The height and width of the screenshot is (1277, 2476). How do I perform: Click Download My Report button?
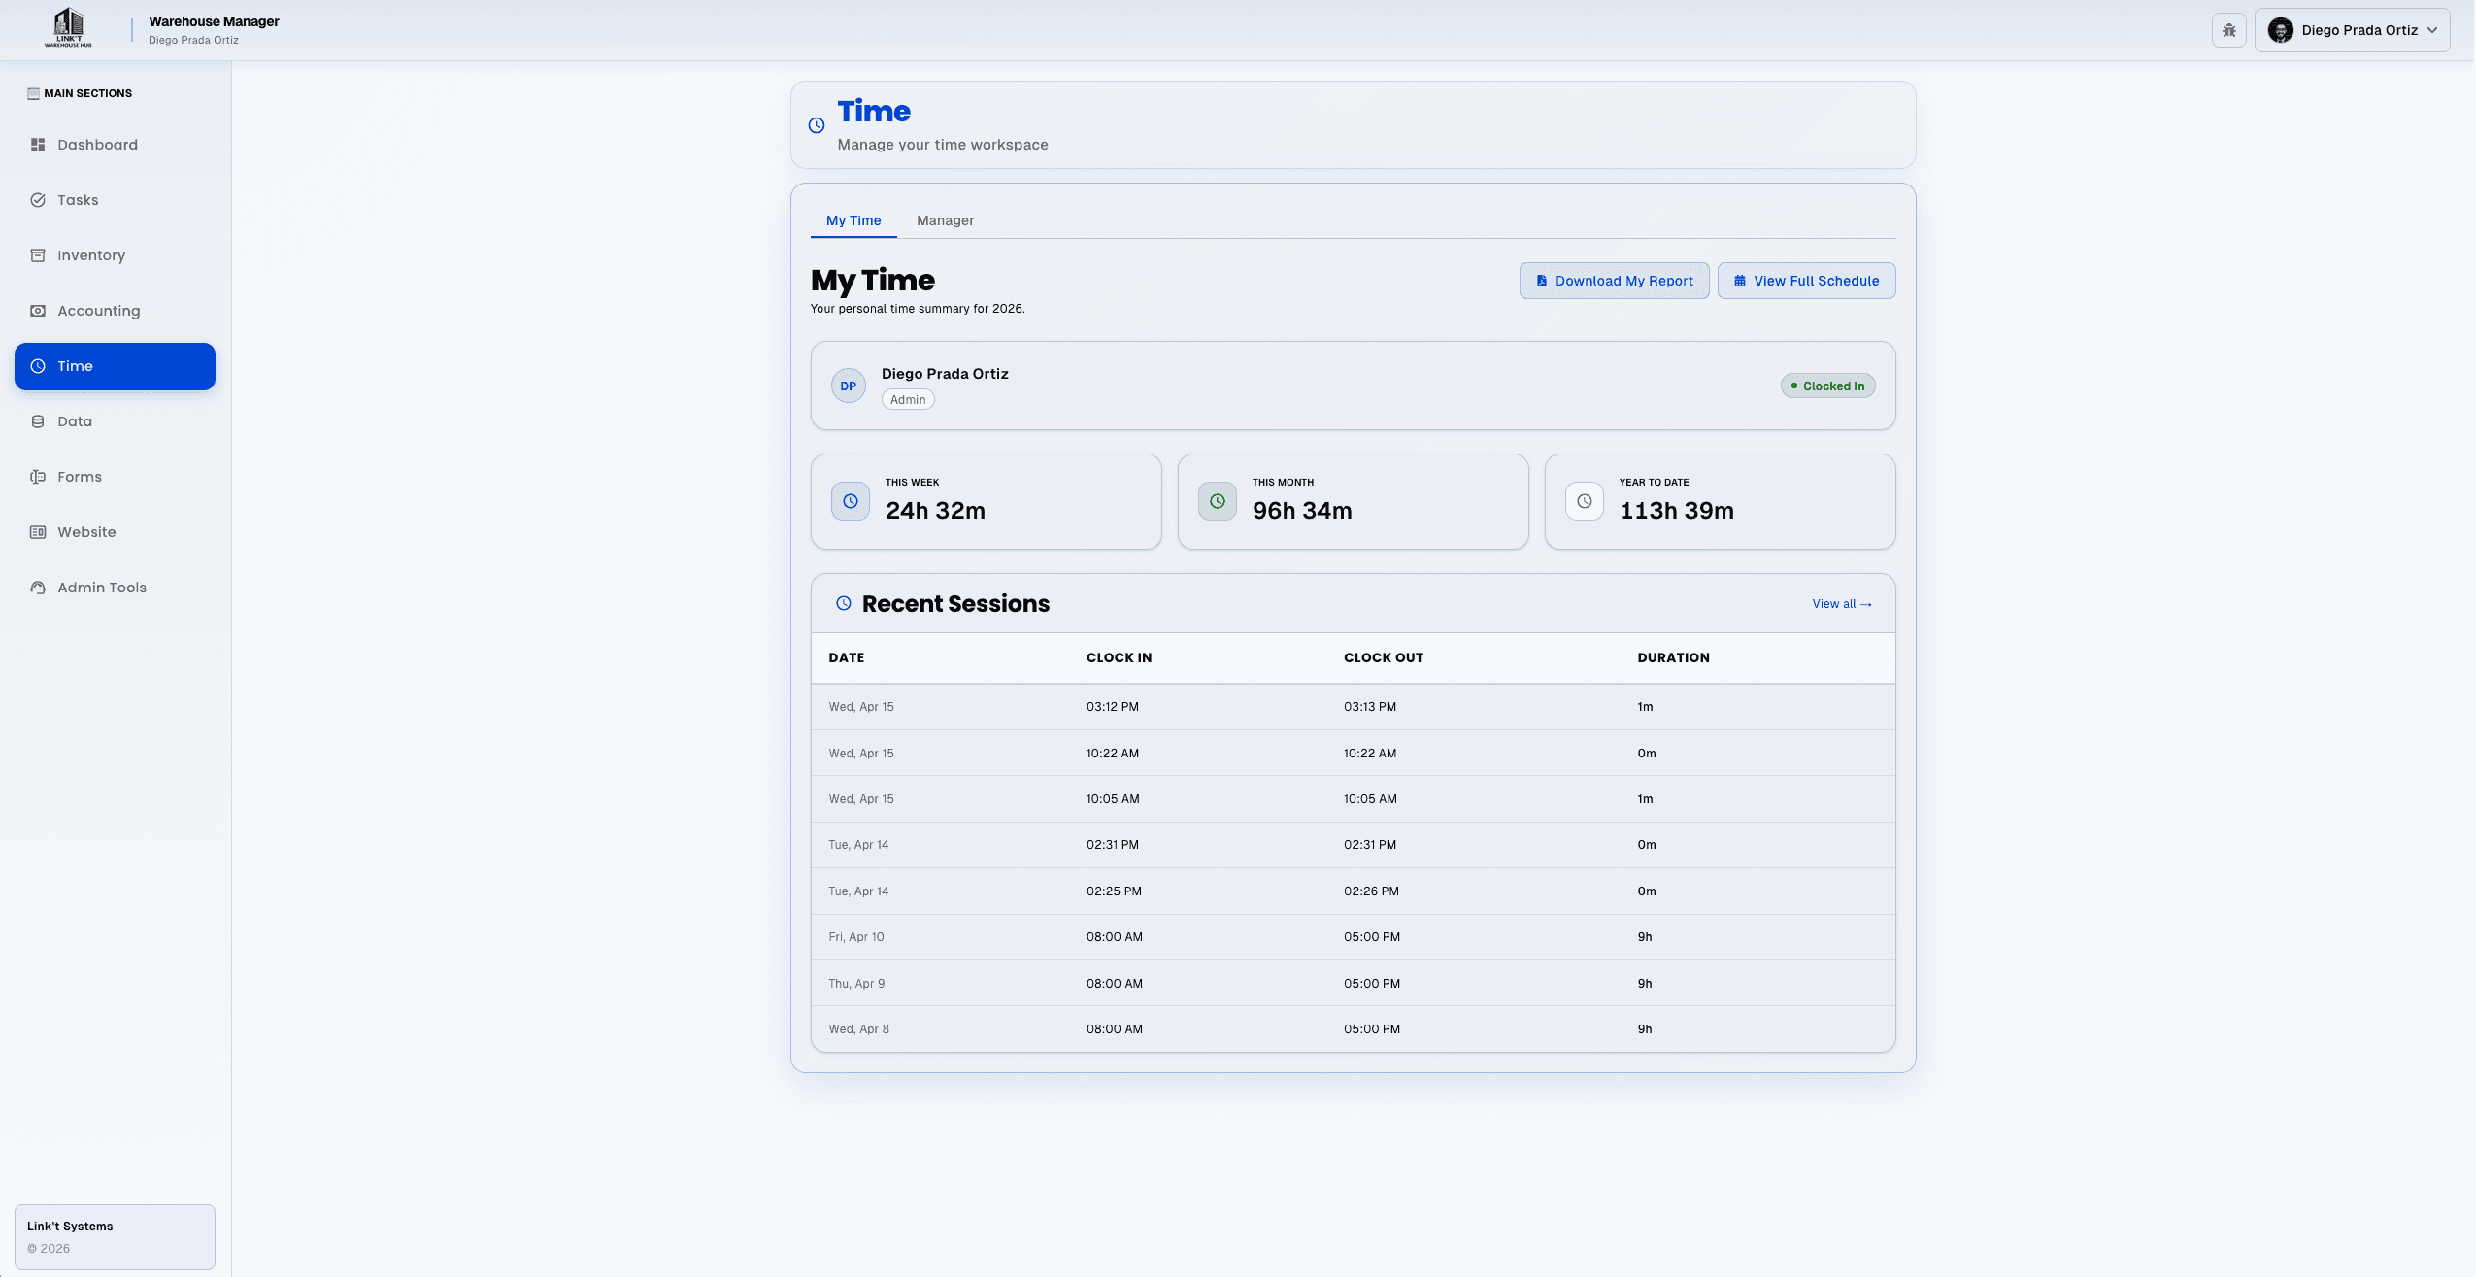coord(1614,281)
